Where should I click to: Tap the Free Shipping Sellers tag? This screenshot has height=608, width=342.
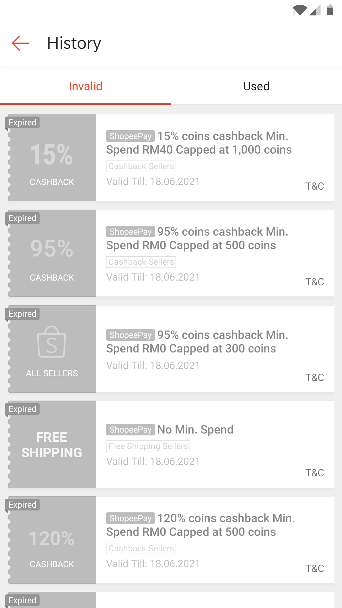pos(148,446)
